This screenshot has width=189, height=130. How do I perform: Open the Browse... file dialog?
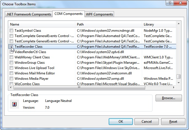click(168, 98)
